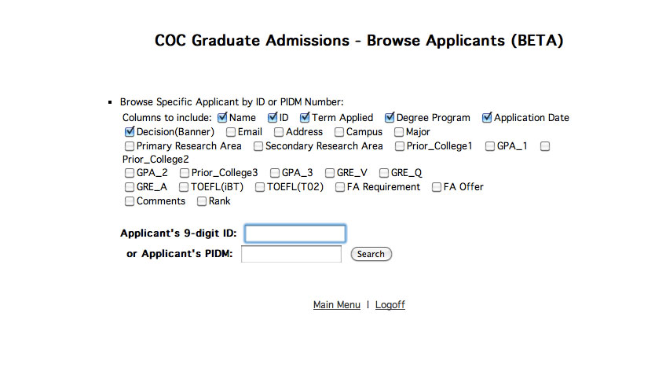The image size is (666, 375).
Task: Tick the Major column checkbox
Action: tap(399, 132)
